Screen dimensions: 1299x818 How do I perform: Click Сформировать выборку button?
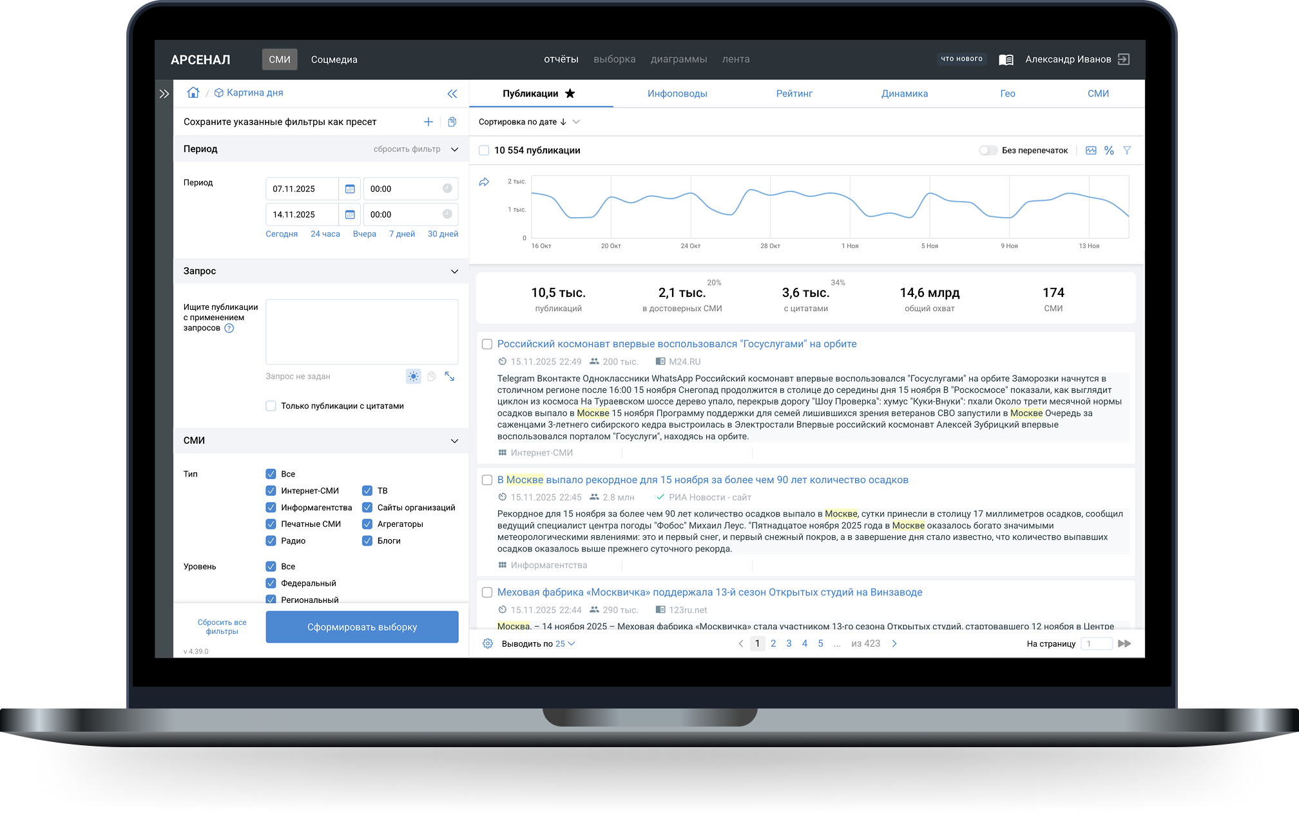[362, 627]
